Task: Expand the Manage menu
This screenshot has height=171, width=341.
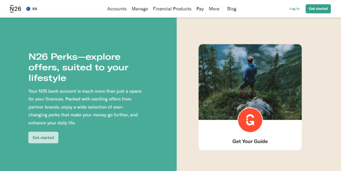Action: [140, 9]
